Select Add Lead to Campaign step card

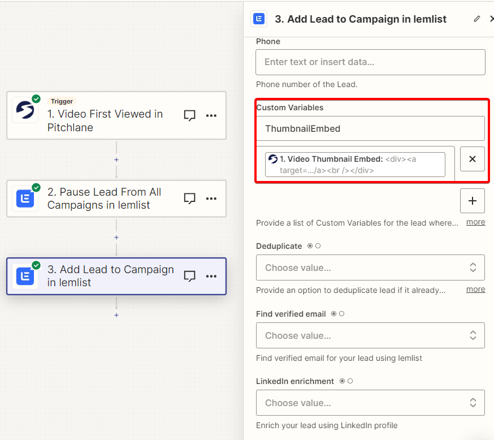coord(116,276)
